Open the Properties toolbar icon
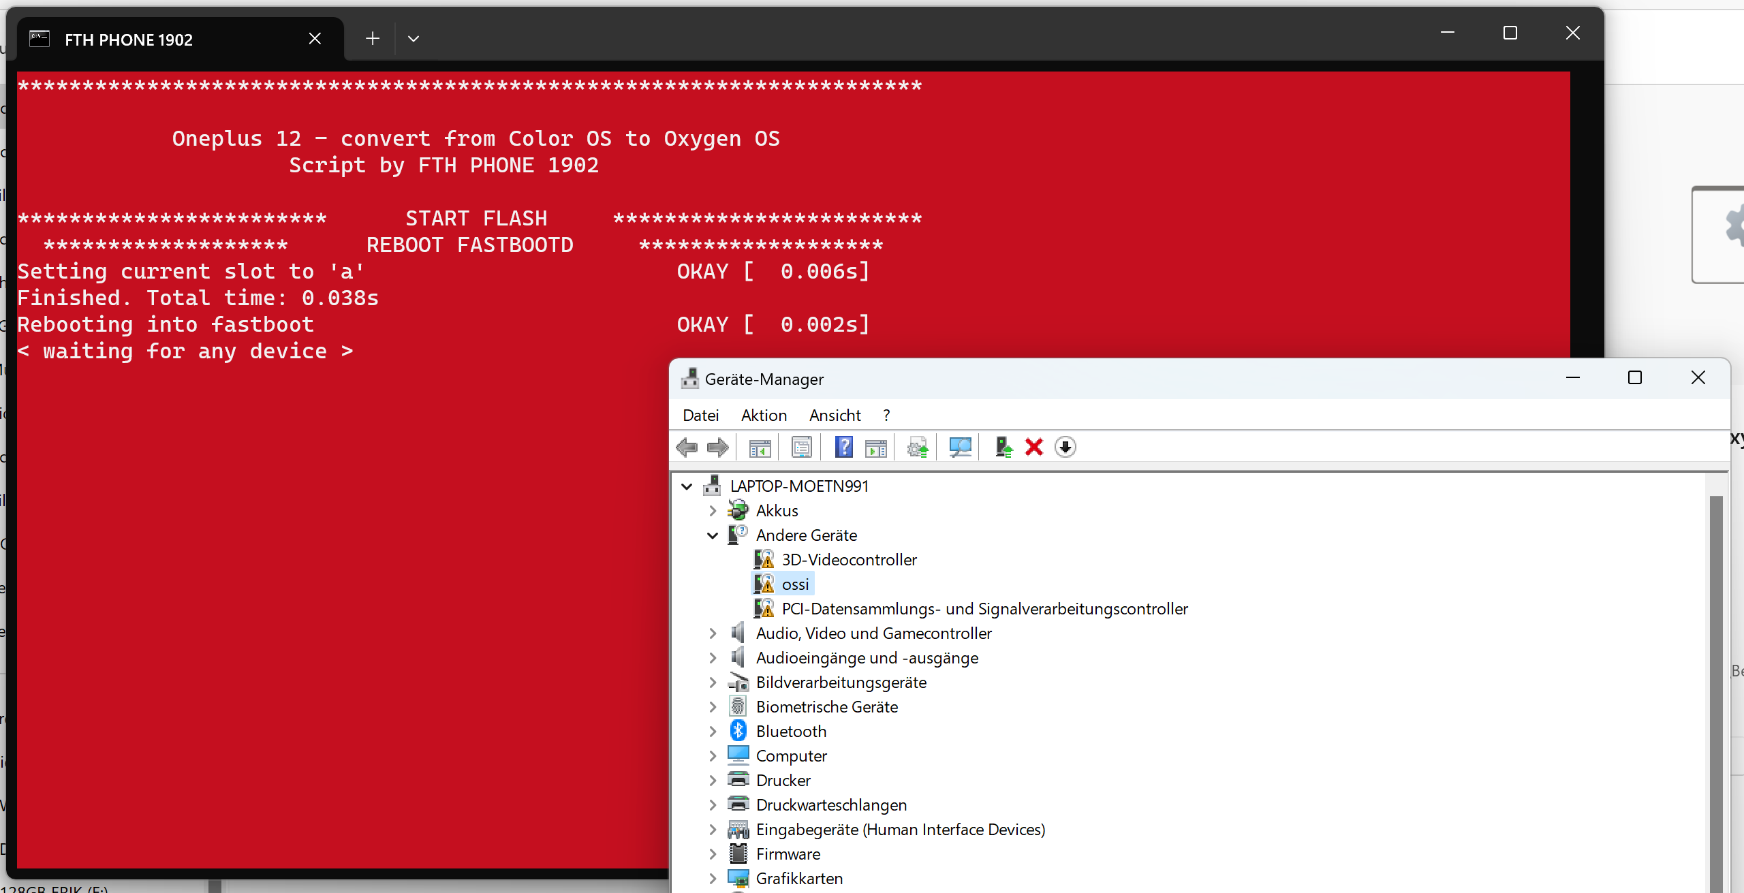This screenshot has width=1744, height=893. 802,448
